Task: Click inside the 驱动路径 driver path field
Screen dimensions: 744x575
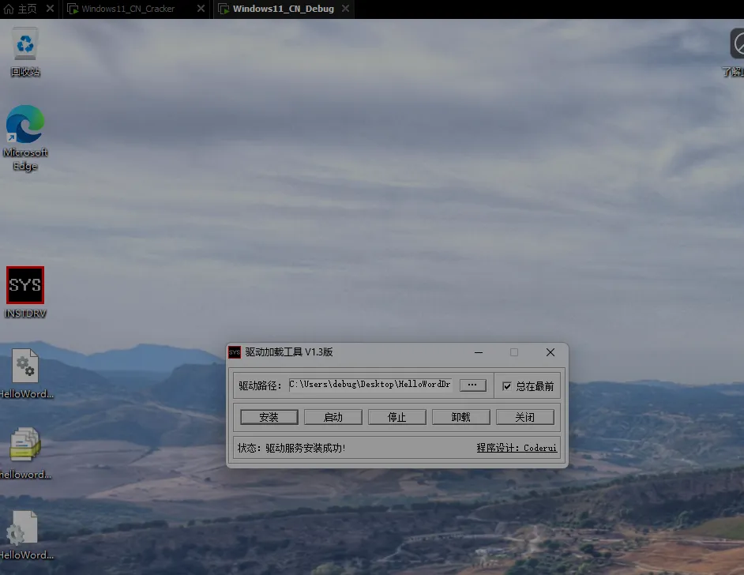Action: pyautogui.click(x=371, y=385)
